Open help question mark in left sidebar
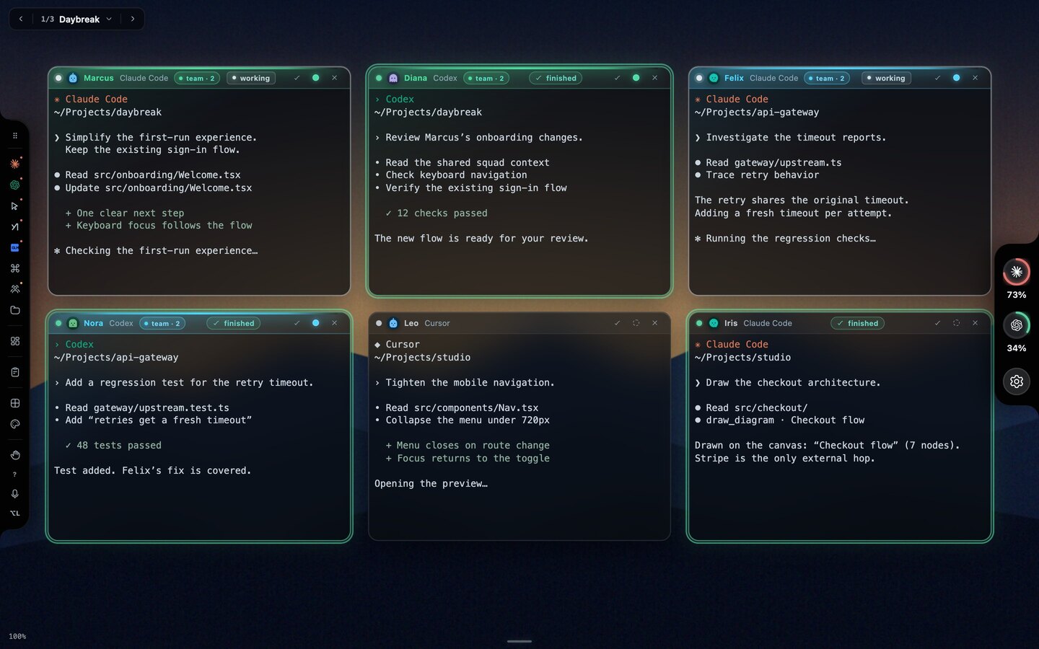 click(14, 474)
